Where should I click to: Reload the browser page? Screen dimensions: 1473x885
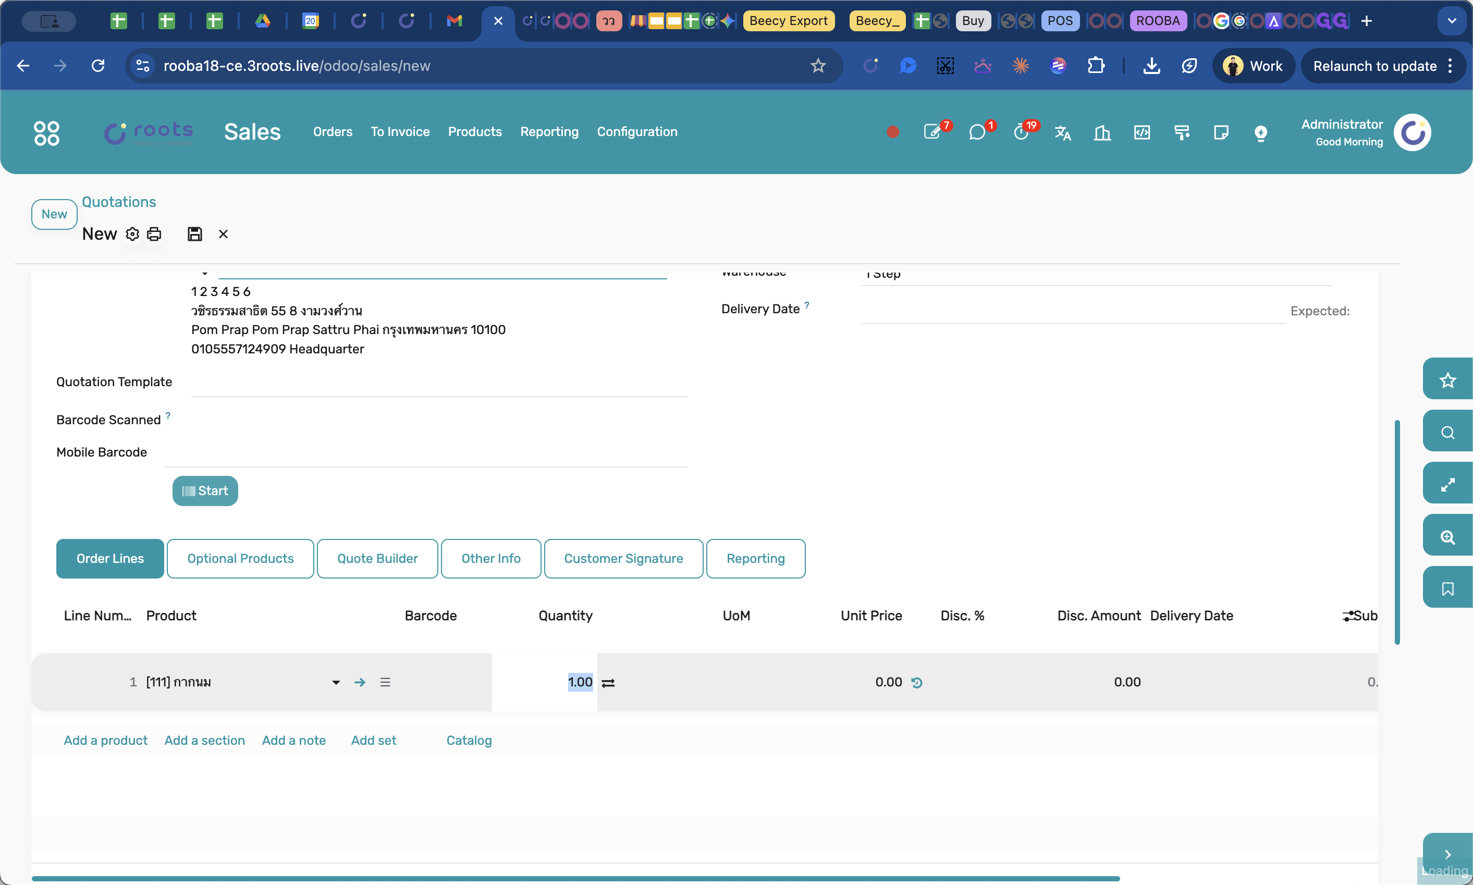[98, 66]
